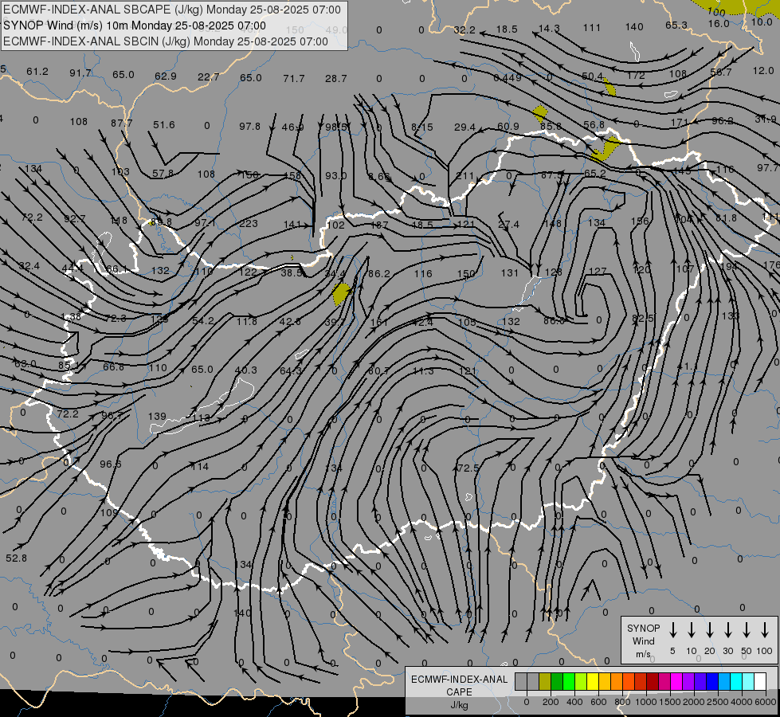Click the grid value 22.7 on the map

[208, 76]
